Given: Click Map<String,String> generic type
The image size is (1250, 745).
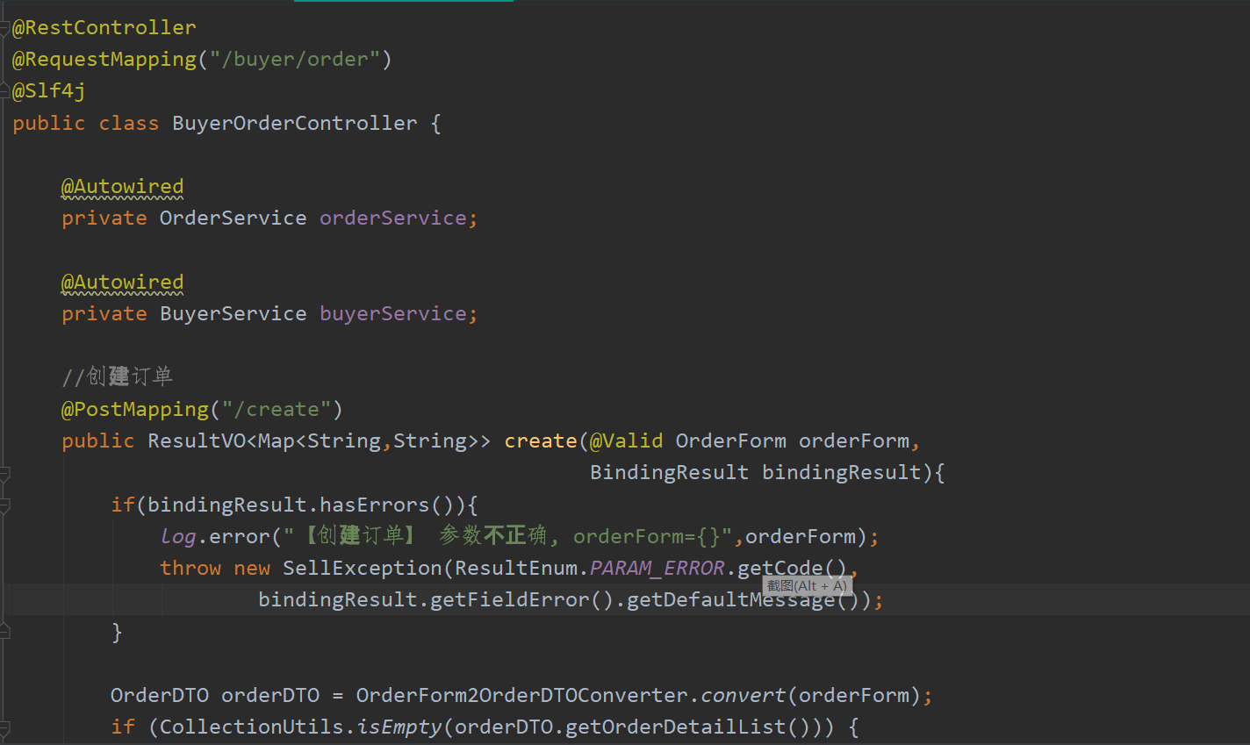Looking at the screenshot, I should tap(369, 441).
